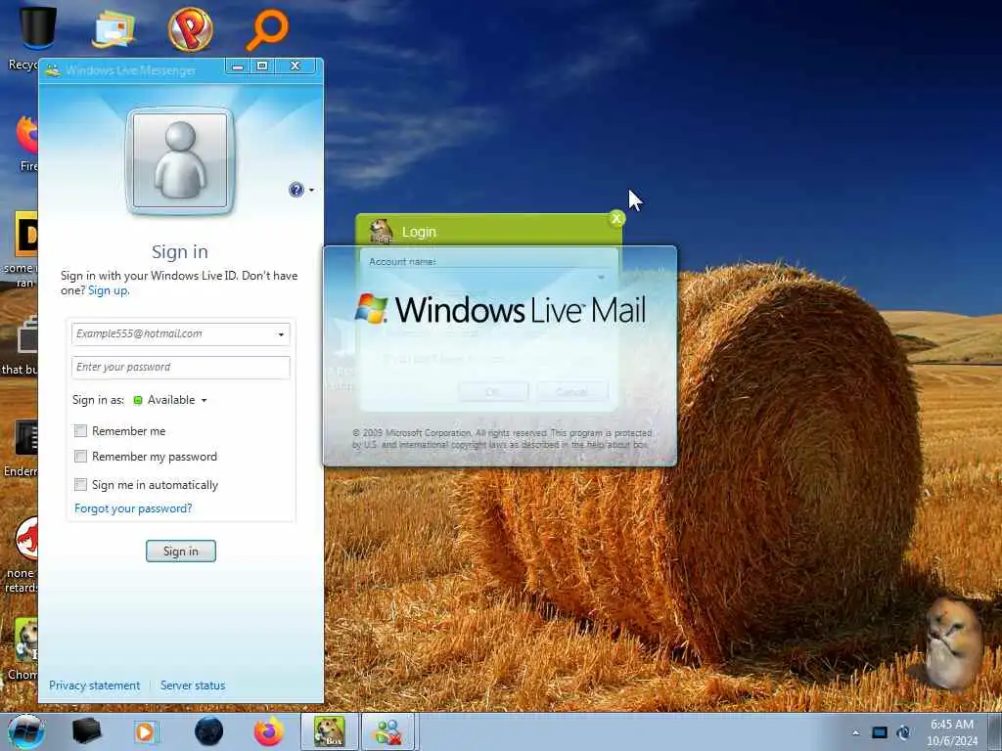The width and height of the screenshot is (1002, 751).
Task: Open the help menu arrow beside question mark
Action: coord(312,191)
